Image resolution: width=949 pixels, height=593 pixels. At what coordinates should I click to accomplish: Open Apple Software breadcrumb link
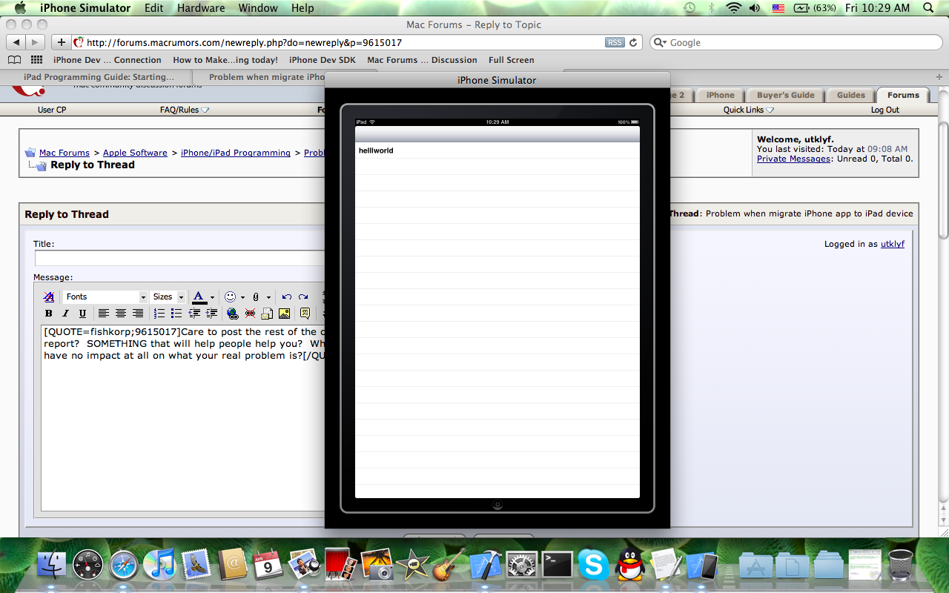135,153
